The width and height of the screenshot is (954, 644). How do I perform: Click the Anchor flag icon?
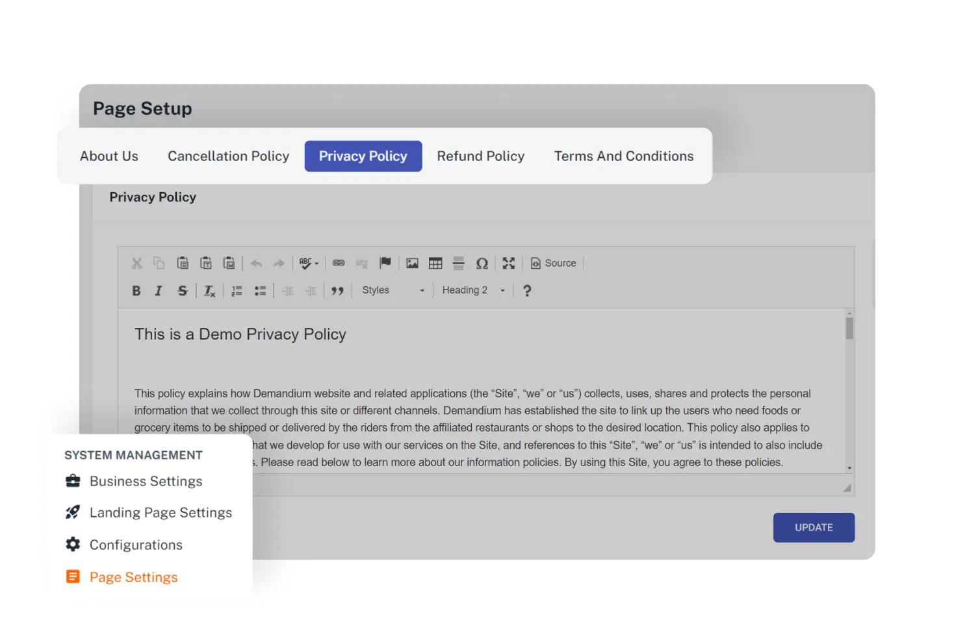coord(385,262)
